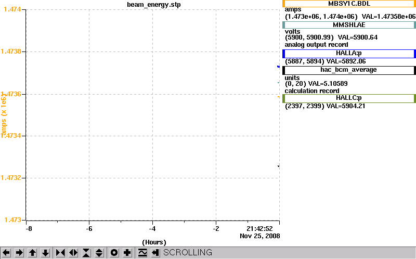Viewport: 416px width, 259px height.
Task: Click the plus crosshair toolbar icon
Action: pos(127,253)
